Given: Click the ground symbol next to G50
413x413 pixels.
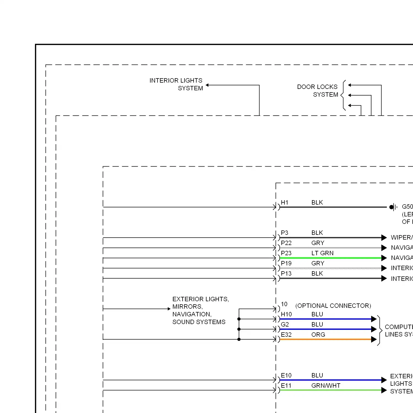Looking at the screenshot, I should click(x=394, y=207).
